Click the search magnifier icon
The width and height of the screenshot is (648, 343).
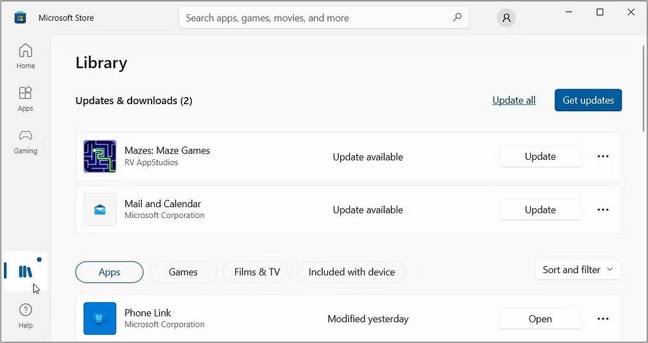(x=457, y=17)
